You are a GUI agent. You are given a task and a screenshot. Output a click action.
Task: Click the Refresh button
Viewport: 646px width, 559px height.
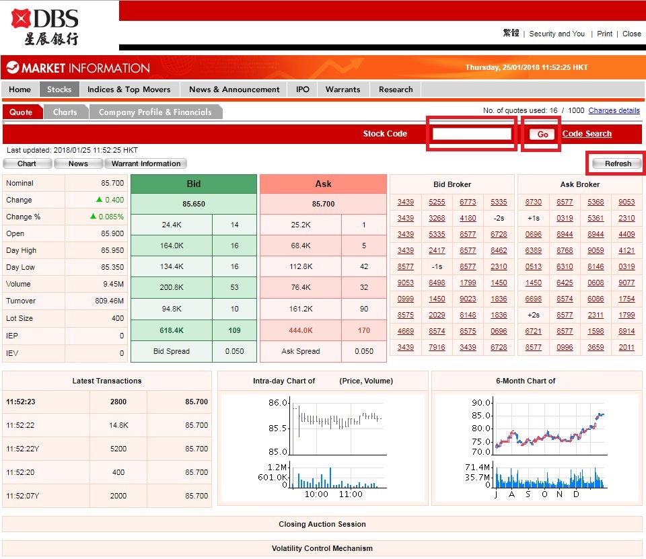618,163
